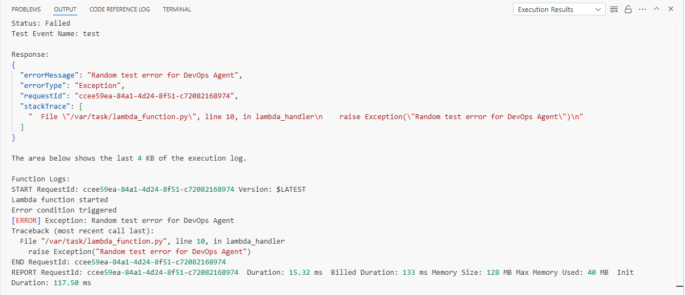Click the "Status: Failed" line
685x295 pixels.
(41, 23)
